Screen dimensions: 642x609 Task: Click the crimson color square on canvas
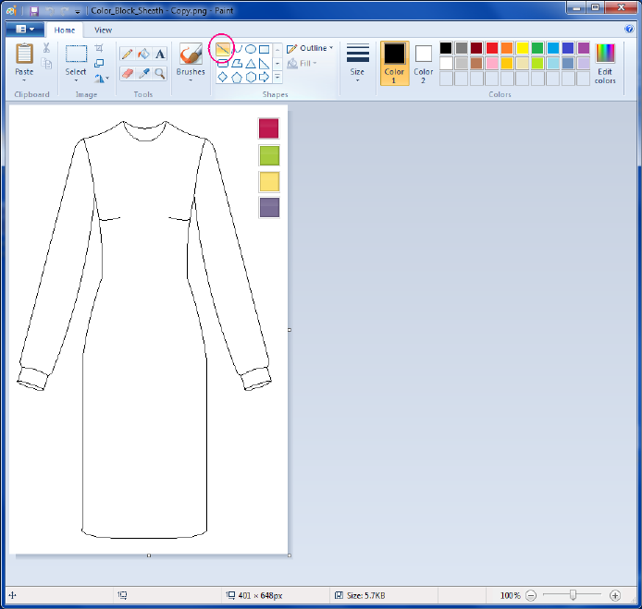click(269, 128)
